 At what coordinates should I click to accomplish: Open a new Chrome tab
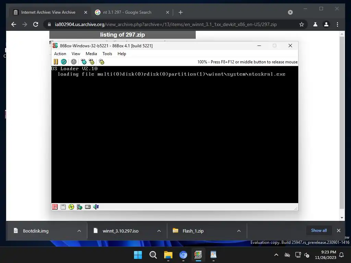coord(181,13)
